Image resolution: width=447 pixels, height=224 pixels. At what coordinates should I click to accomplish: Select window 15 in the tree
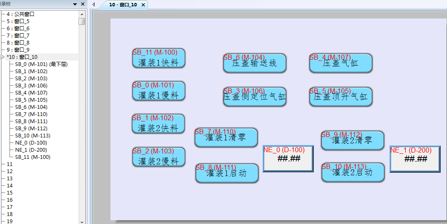pyautogui.click(x=10, y=193)
